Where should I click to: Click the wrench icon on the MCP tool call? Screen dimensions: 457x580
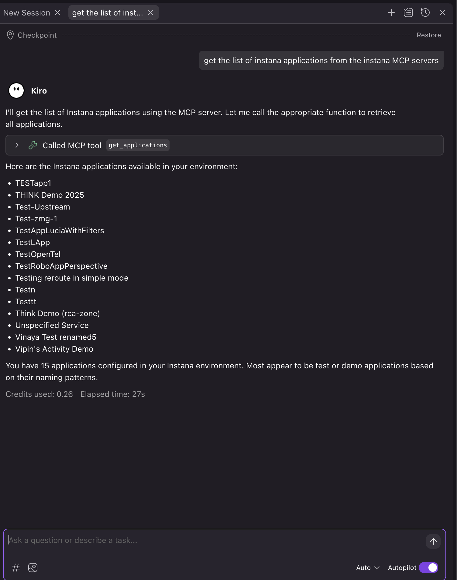click(33, 145)
